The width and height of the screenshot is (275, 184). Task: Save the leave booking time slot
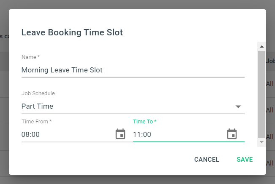pyautogui.click(x=245, y=159)
